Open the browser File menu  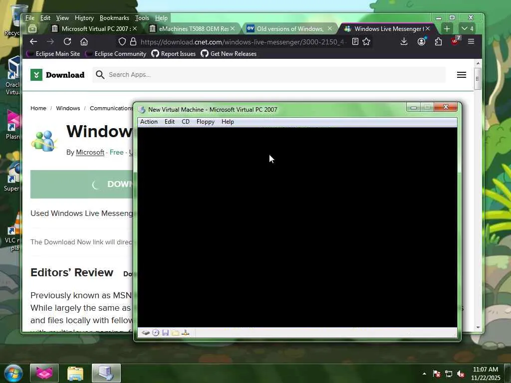point(30,18)
